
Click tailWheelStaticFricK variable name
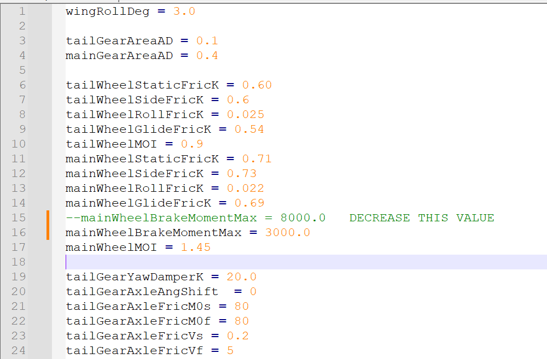pyautogui.click(x=142, y=85)
